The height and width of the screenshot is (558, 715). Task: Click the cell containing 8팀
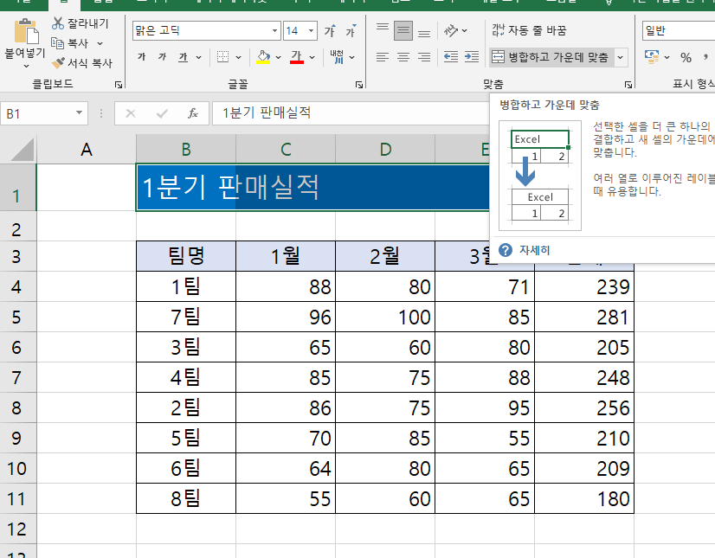point(186,498)
